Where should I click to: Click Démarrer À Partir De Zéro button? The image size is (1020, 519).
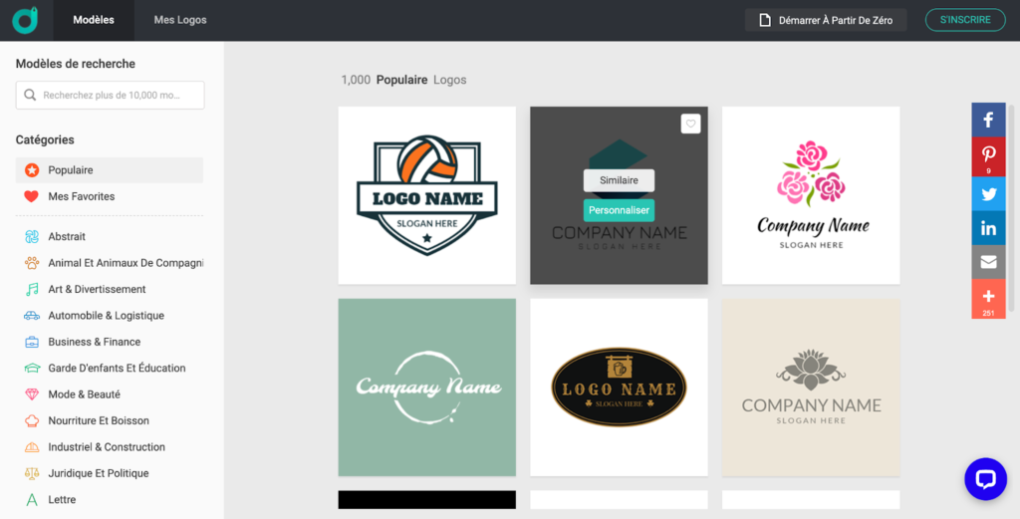click(x=826, y=20)
